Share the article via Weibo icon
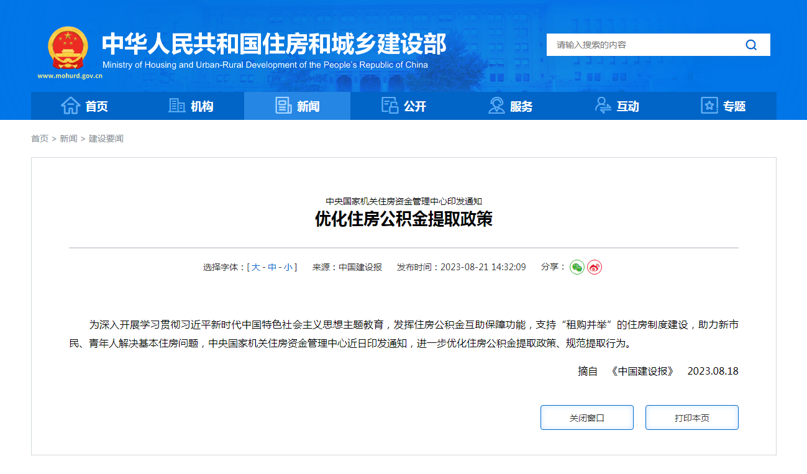The image size is (807, 474). point(594,267)
